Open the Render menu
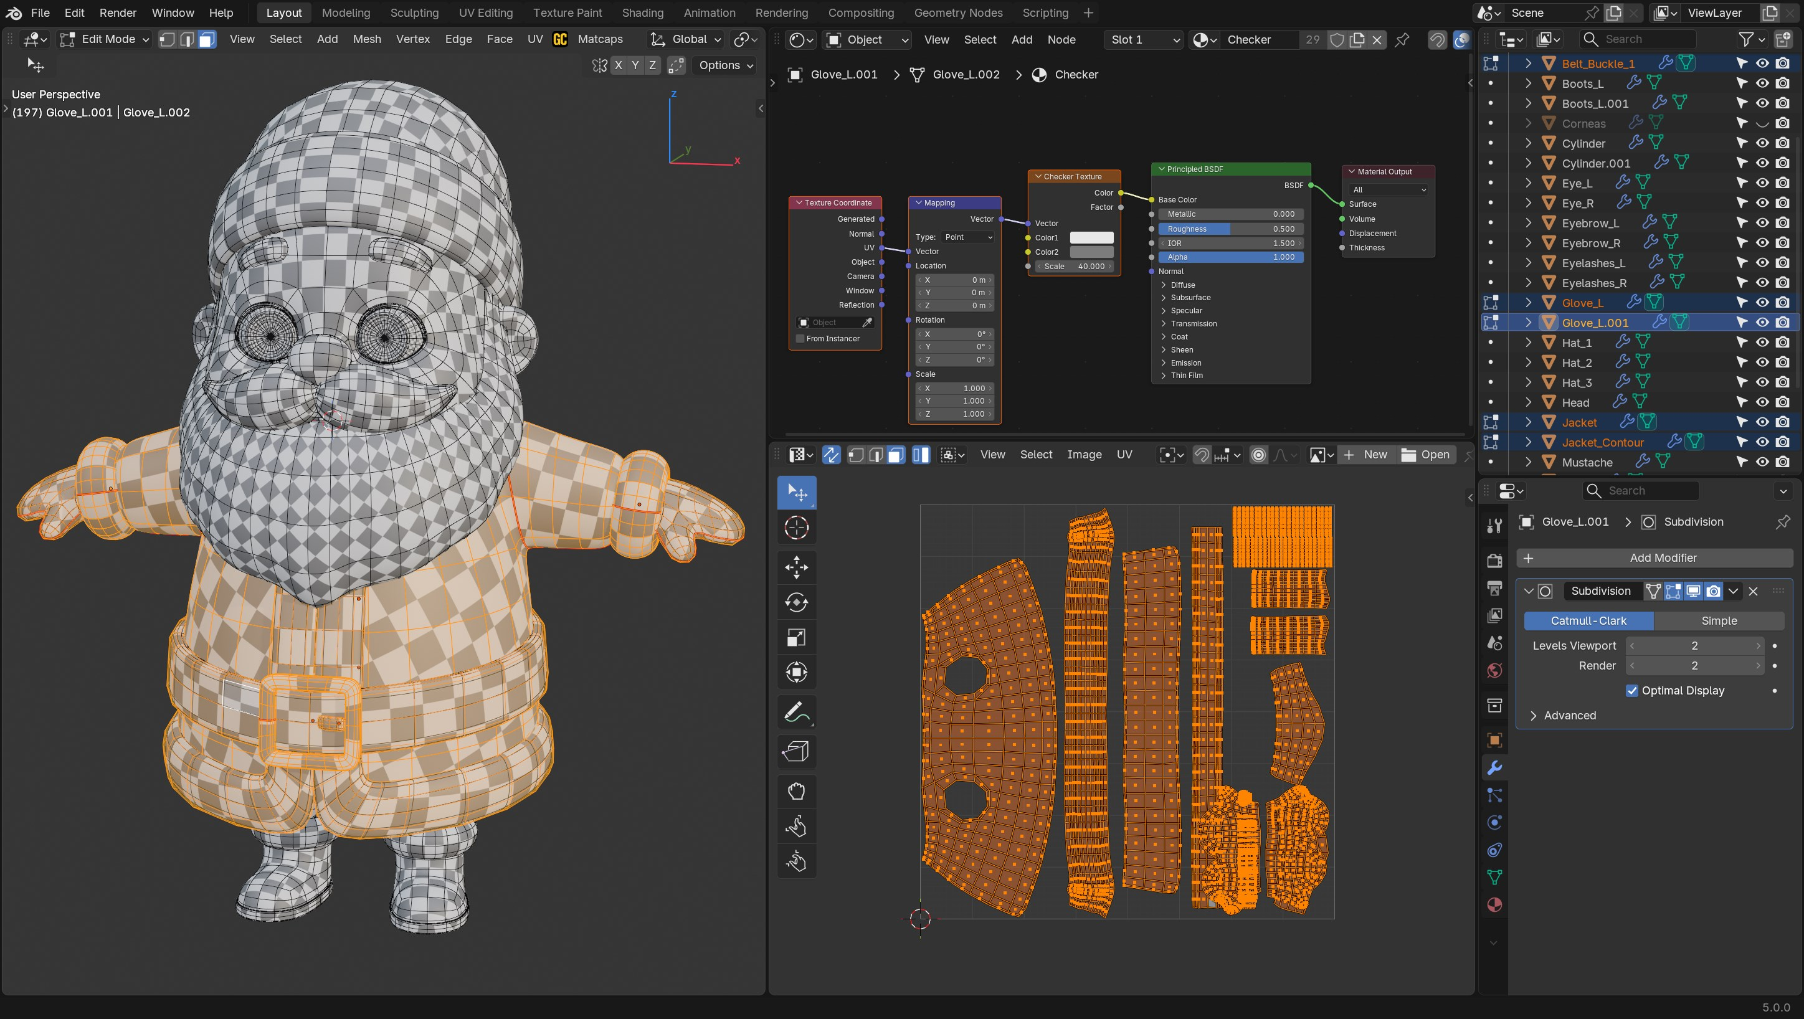This screenshot has width=1804, height=1019. click(118, 12)
